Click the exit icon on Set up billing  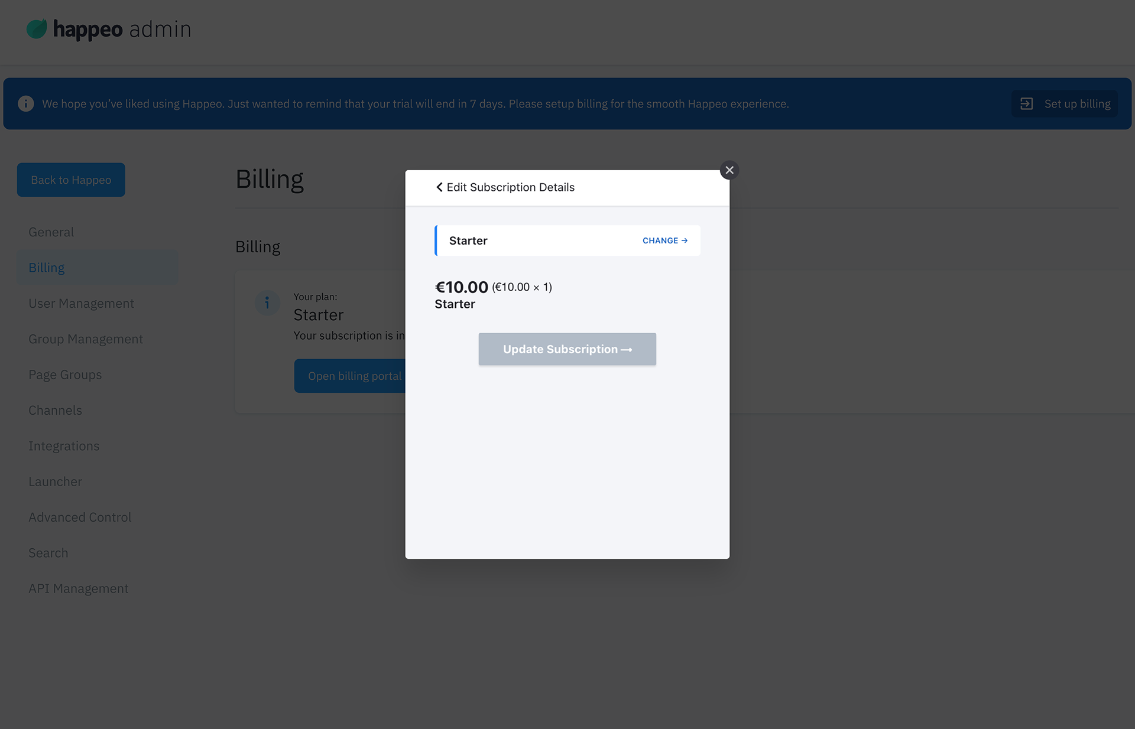pyautogui.click(x=1026, y=103)
